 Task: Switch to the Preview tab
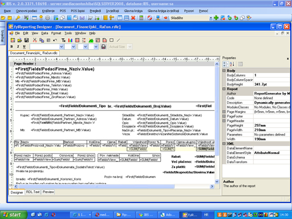48,192
